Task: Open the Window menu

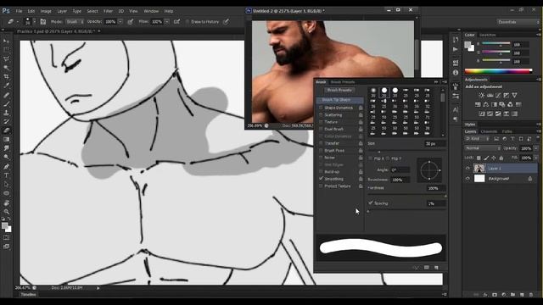Action: (x=151, y=11)
